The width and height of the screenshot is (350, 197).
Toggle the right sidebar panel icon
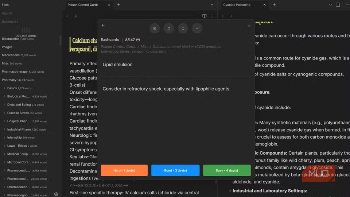pos(338,5)
